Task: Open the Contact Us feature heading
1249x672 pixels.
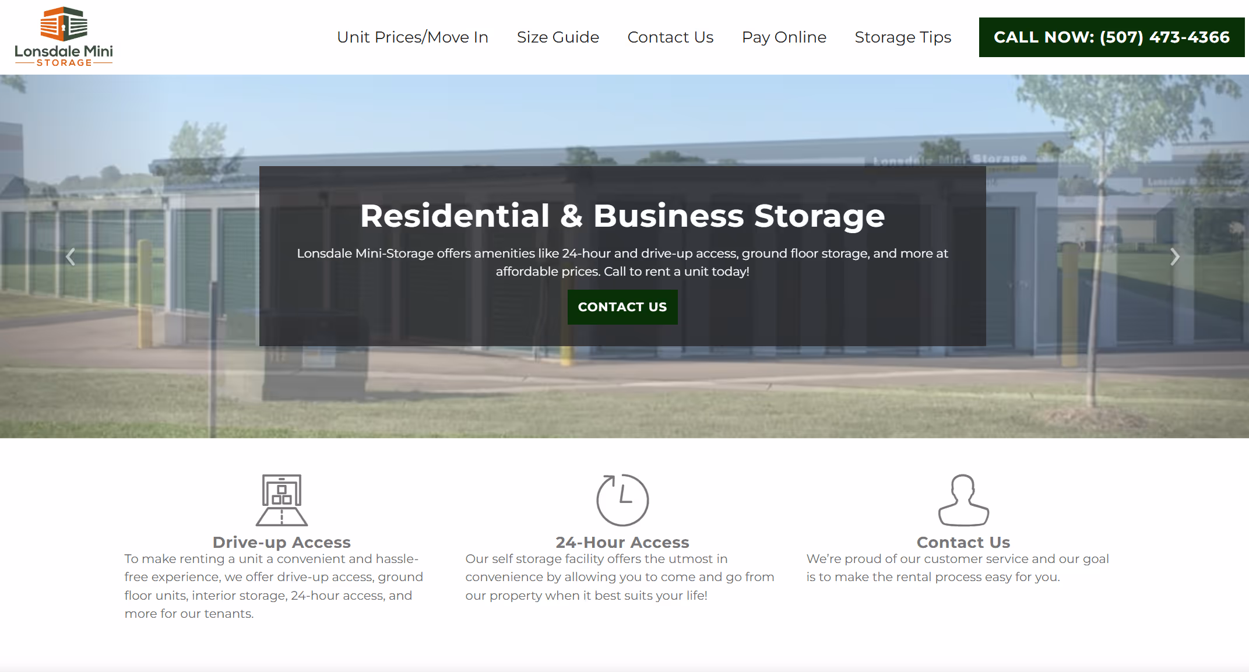Action: [963, 542]
